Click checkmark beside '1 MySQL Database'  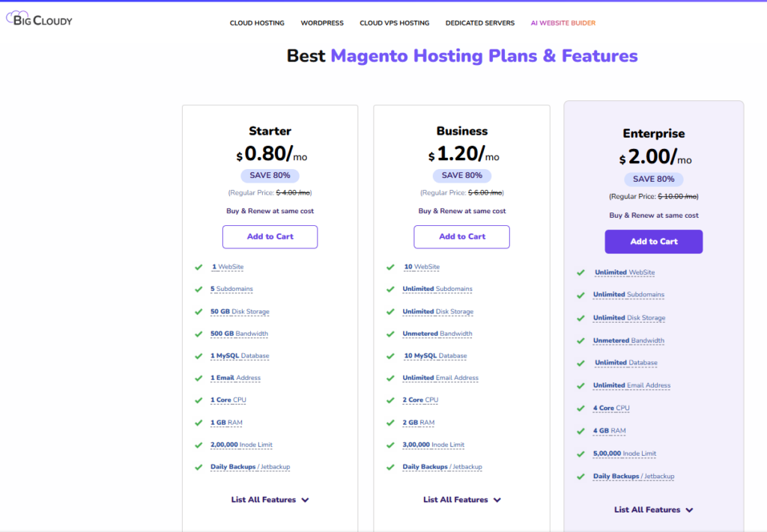tap(198, 356)
